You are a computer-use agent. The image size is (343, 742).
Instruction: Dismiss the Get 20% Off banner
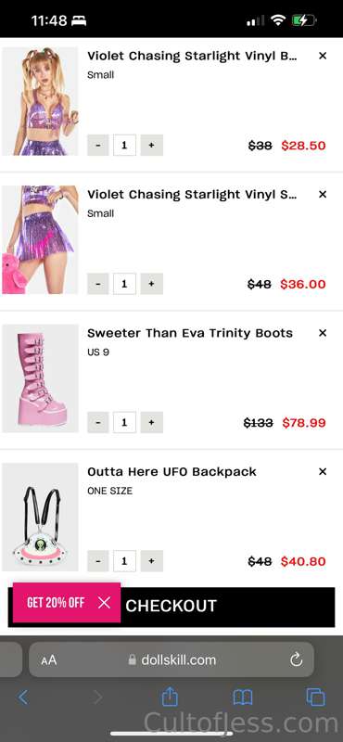104,602
